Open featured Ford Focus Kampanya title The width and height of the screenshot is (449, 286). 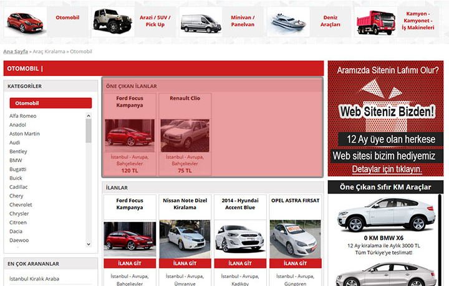click(x=130, y=102)
